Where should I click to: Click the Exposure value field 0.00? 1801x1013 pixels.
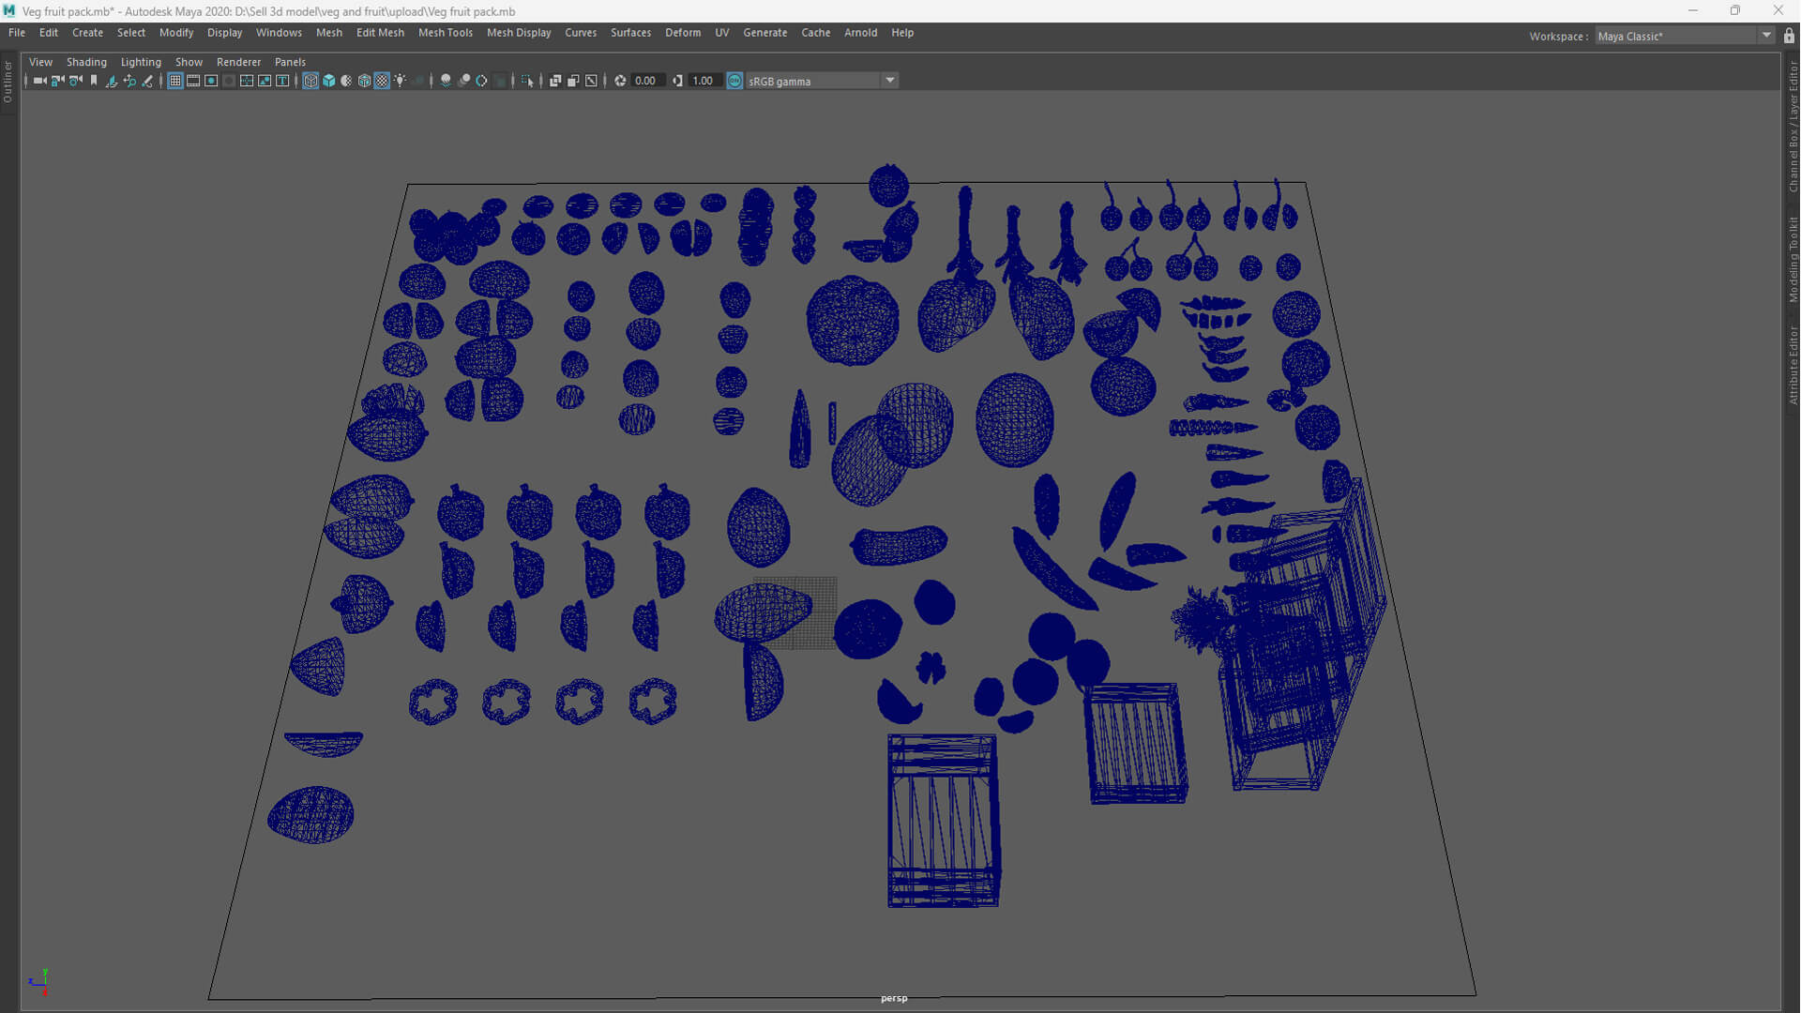(x=647, y=81)
